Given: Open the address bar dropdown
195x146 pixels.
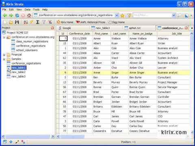Looking at the screenshot, I should (x=117, y=15).
